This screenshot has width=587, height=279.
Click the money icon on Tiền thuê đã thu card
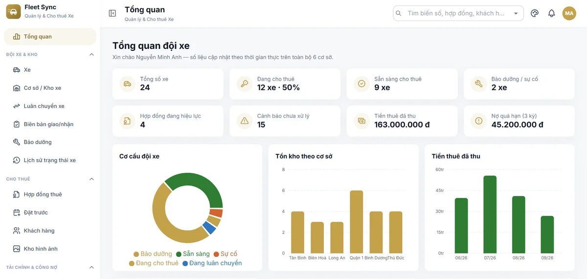point(361,121)
